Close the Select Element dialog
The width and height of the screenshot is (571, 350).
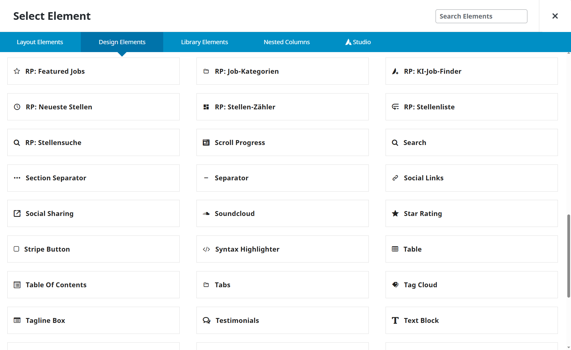pos(555,16)
